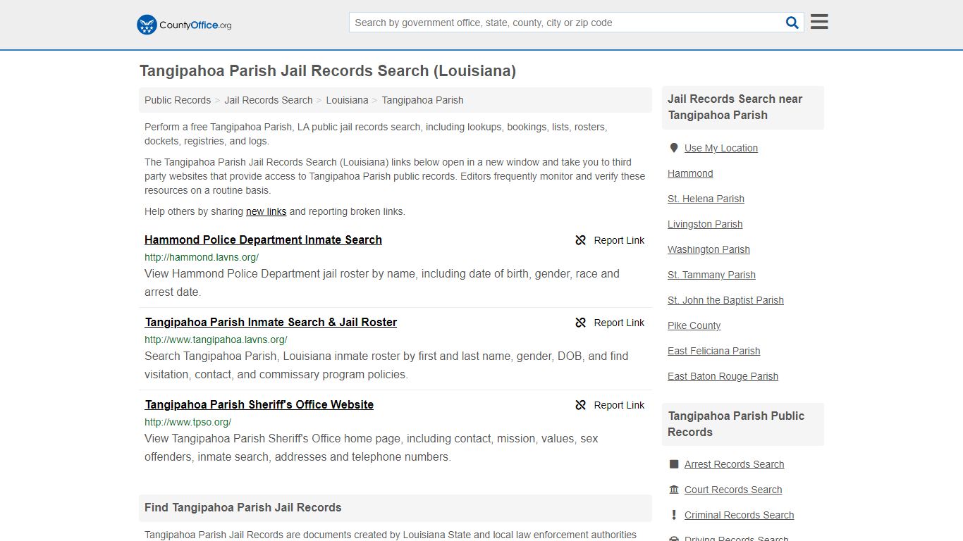Select Use My Location
This screenshot has height=541, width=963.
721,148
